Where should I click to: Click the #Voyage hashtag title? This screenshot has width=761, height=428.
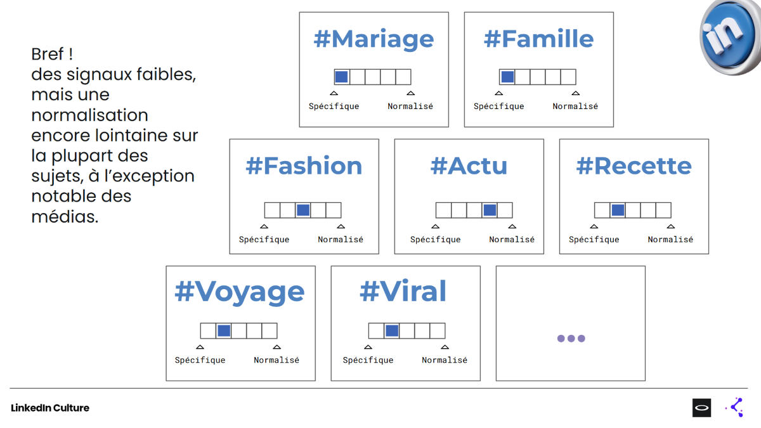(240, 293)
